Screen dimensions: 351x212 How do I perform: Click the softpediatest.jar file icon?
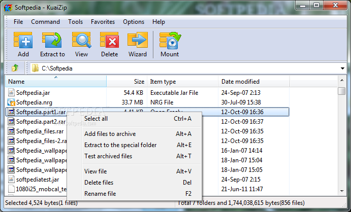pos(11,179)
